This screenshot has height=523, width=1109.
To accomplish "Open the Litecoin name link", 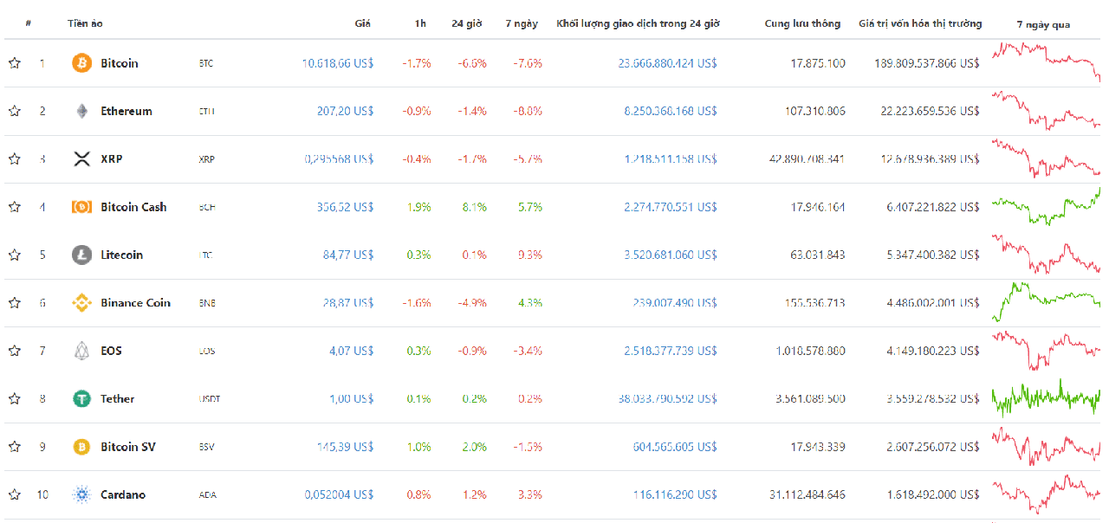I will pos(122,255).
